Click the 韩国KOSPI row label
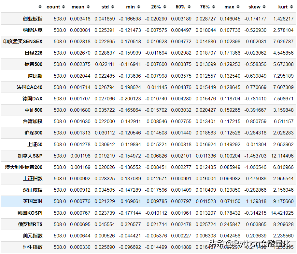Viewport: 297px width, 254px height. 30,213
